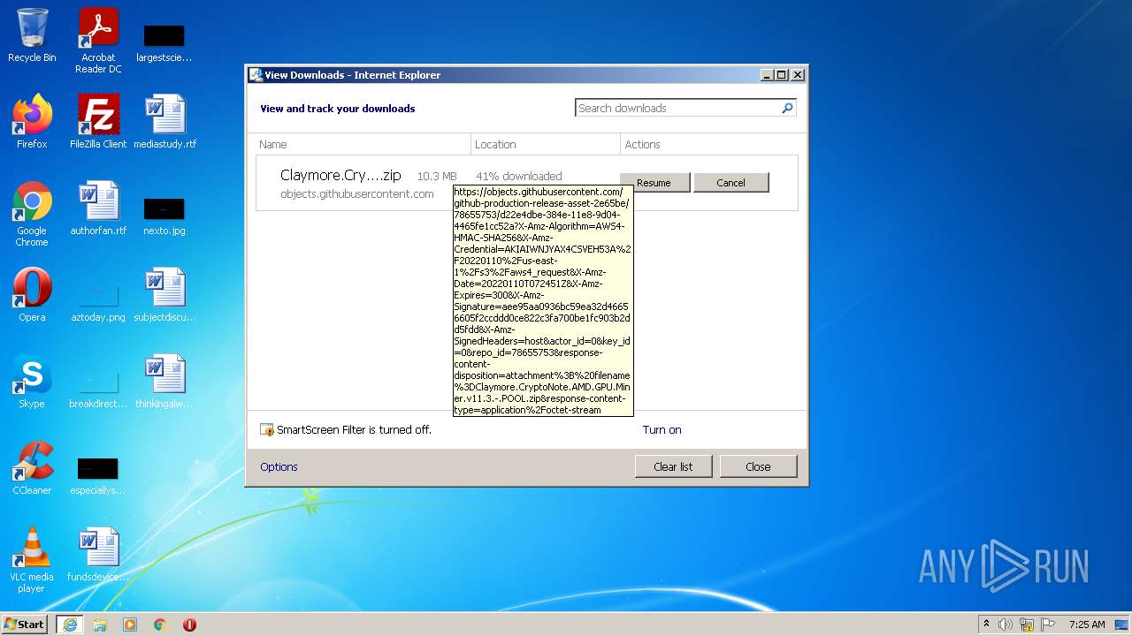Open aztoday.png desktop file
Image resolution: width=1132 pixels, height=636 pixels.
[x=98, y=301]
